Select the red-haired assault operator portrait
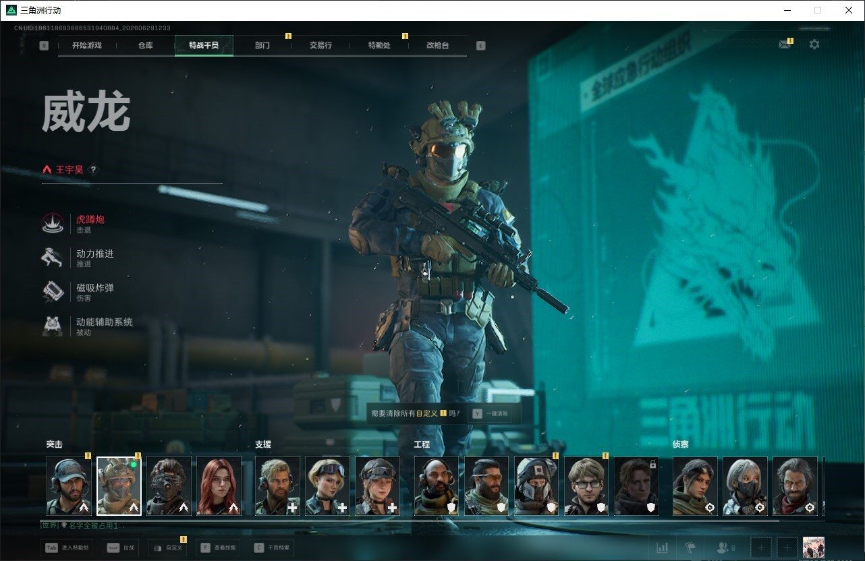 pyautogui.click(x=219, y=486)
